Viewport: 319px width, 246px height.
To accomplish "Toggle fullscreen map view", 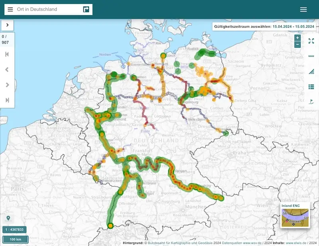I will tap(311, 41).
